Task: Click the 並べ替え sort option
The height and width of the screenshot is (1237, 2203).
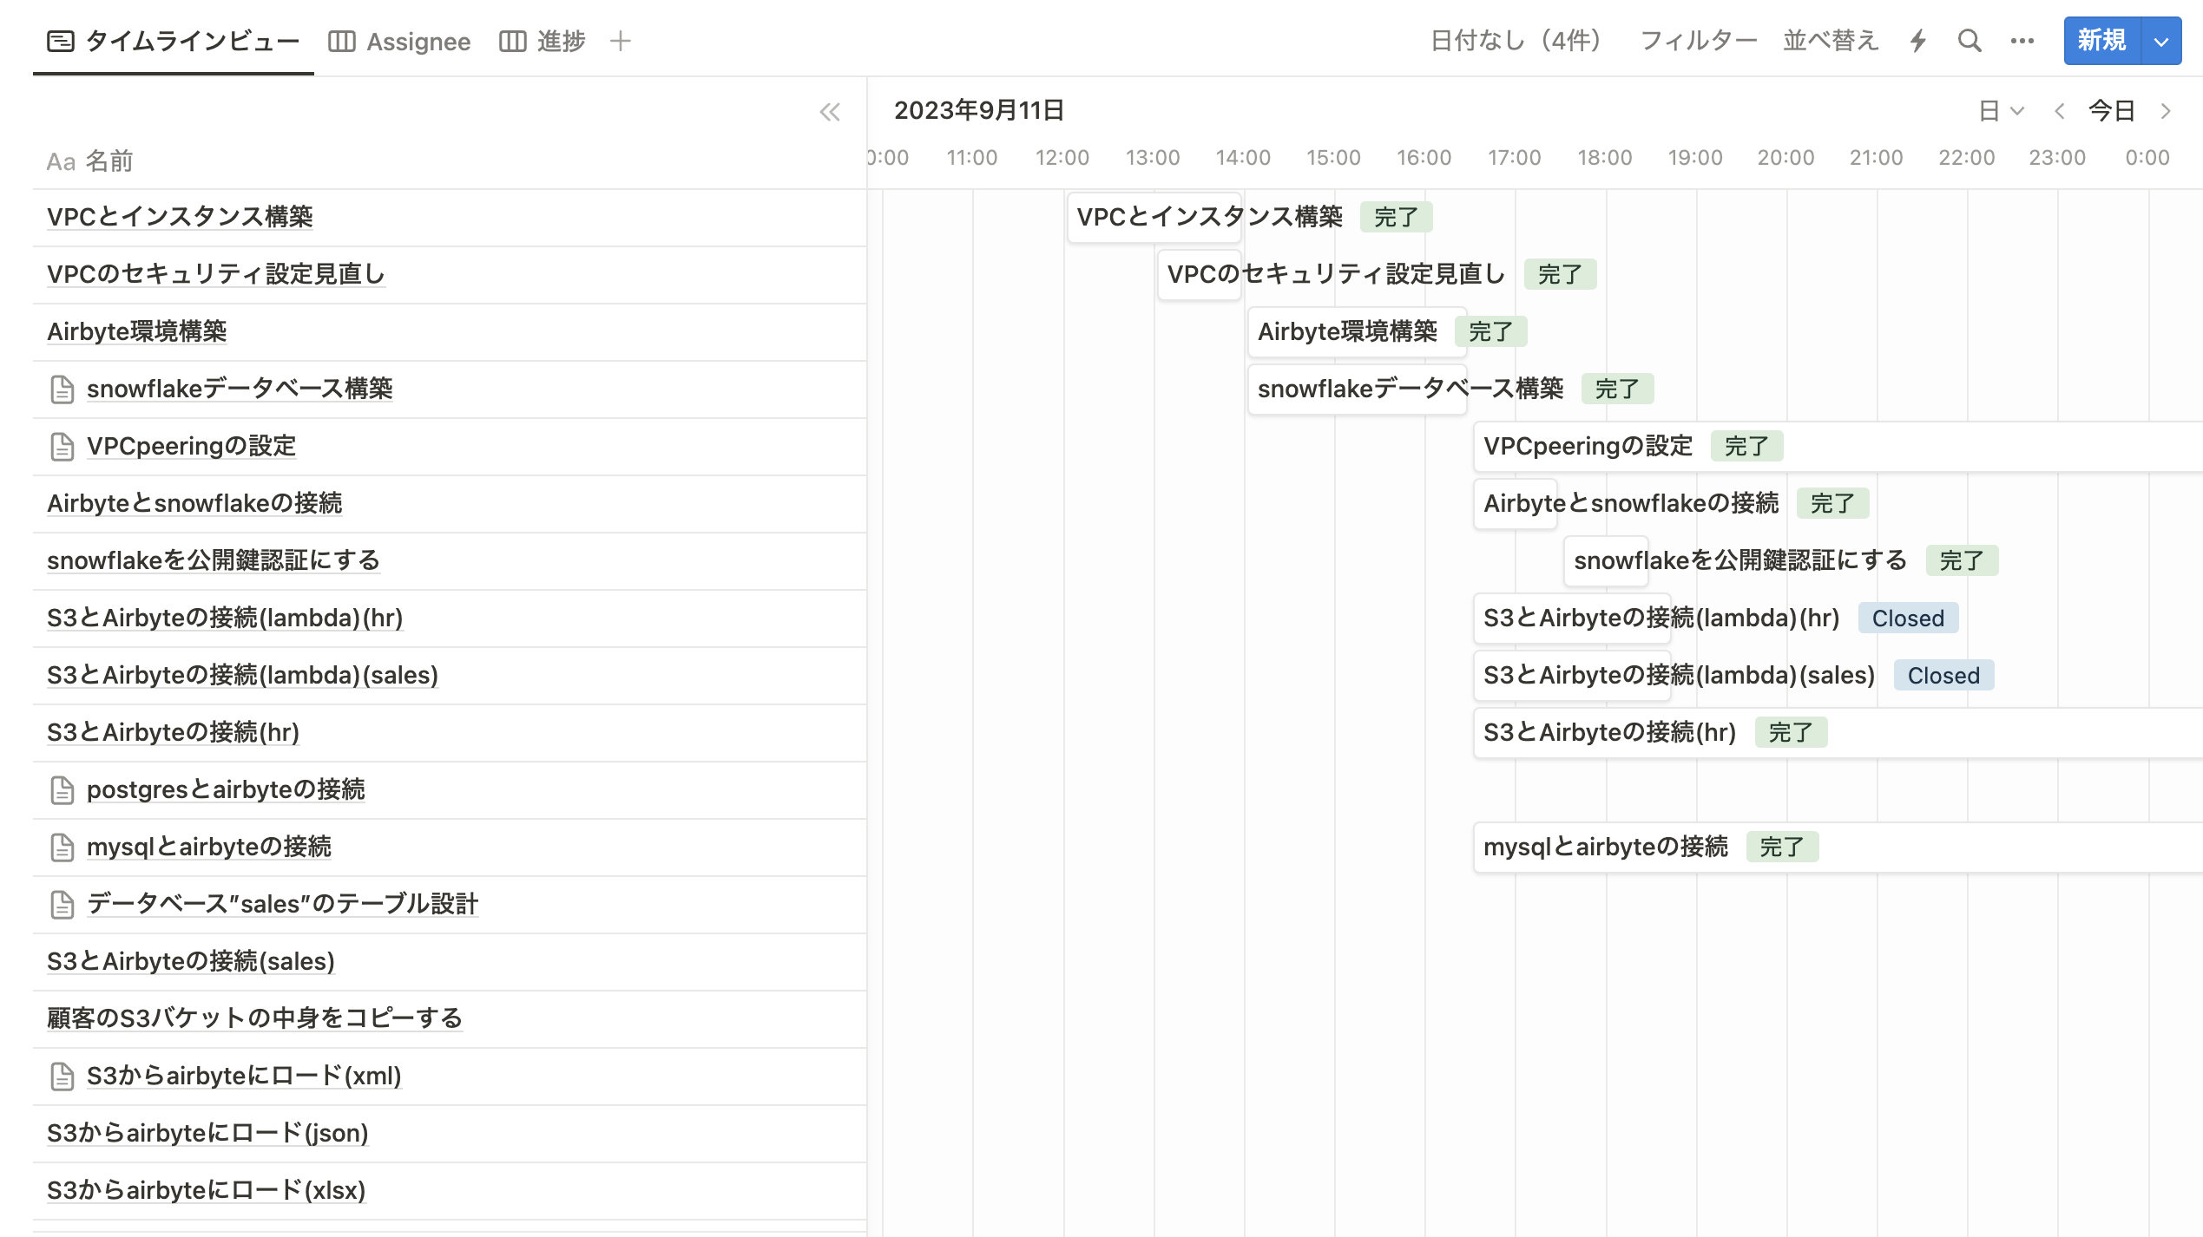Action: [1831, 41]
